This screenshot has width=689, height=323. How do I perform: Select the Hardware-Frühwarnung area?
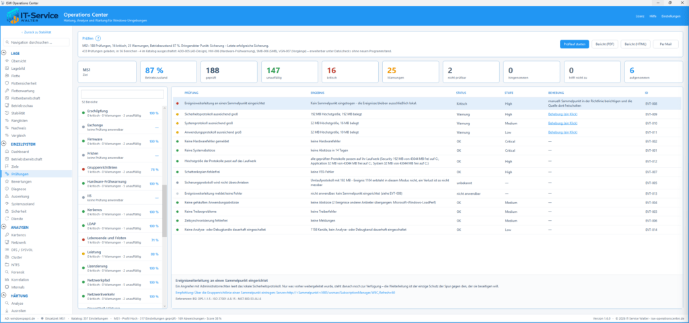coord(120,183)
